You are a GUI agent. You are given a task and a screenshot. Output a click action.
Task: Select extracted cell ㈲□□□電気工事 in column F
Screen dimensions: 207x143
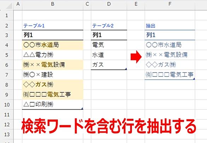(x=170, y=75)
